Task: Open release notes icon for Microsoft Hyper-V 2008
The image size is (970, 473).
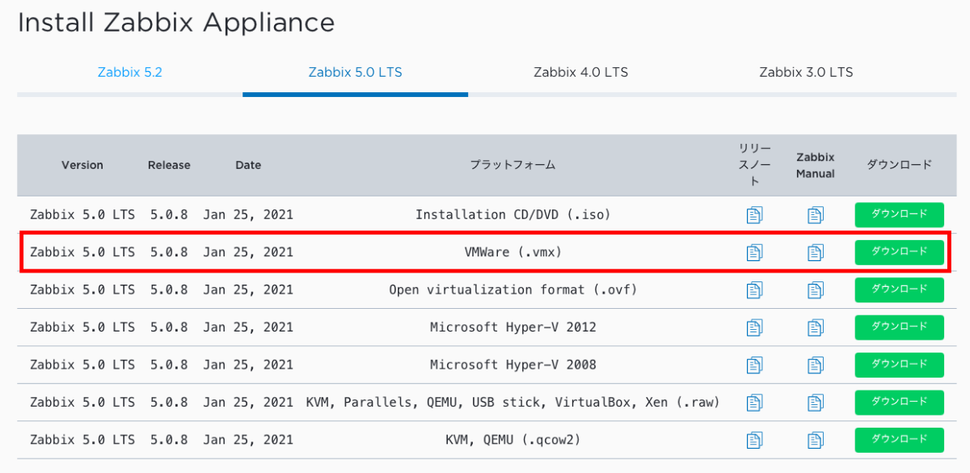Action: [x=754, y=365]
